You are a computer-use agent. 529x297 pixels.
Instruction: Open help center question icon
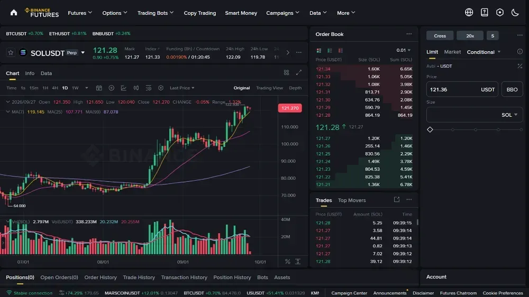click(484, 13)
